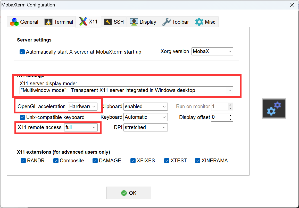This screenshot has width=299, height=208.
Task: Click the key SSH icon
Action: pyautogui.click(x=108, y=22)
